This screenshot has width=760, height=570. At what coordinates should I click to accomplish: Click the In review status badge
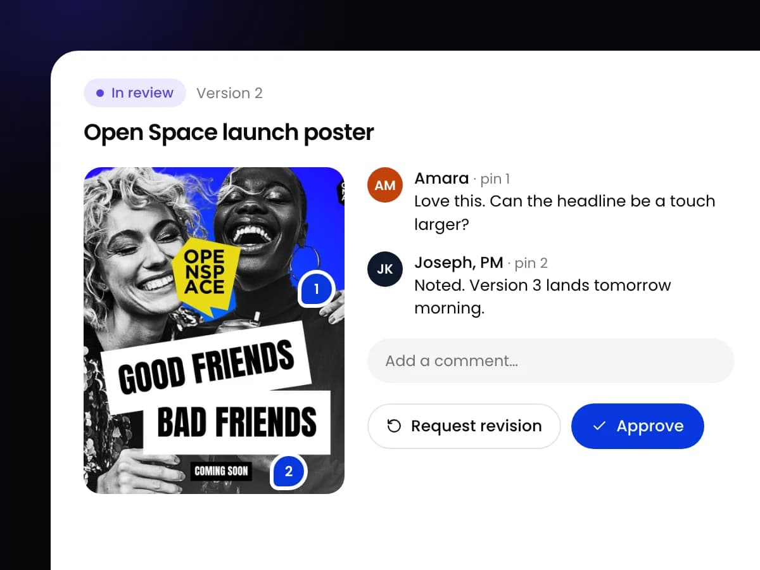tap(134, 93)
